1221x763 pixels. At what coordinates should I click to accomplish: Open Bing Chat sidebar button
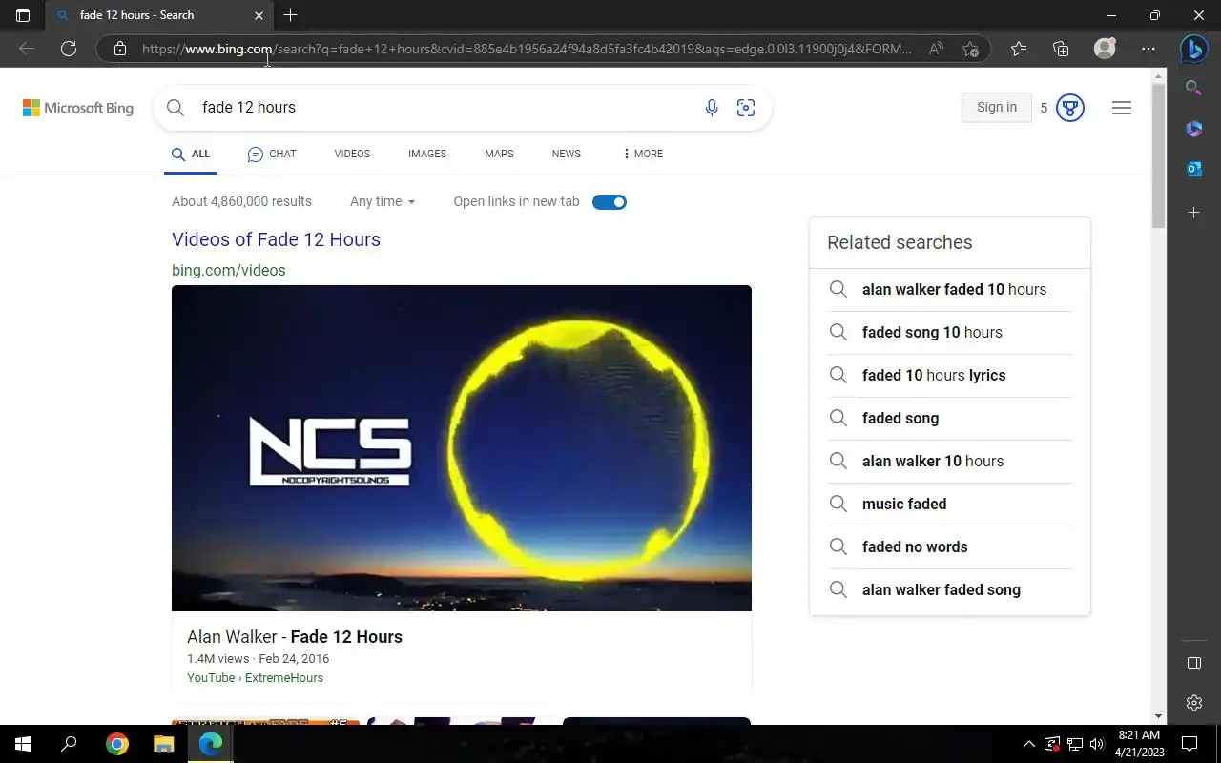(1194, 48)
